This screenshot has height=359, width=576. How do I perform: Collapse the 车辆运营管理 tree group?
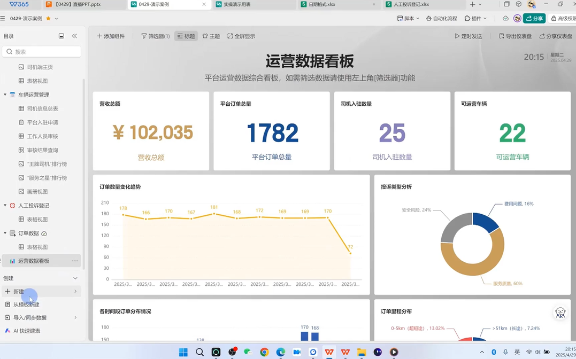(5, 95)
